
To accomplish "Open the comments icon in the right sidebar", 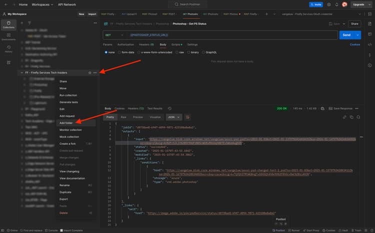I will 369,34.
